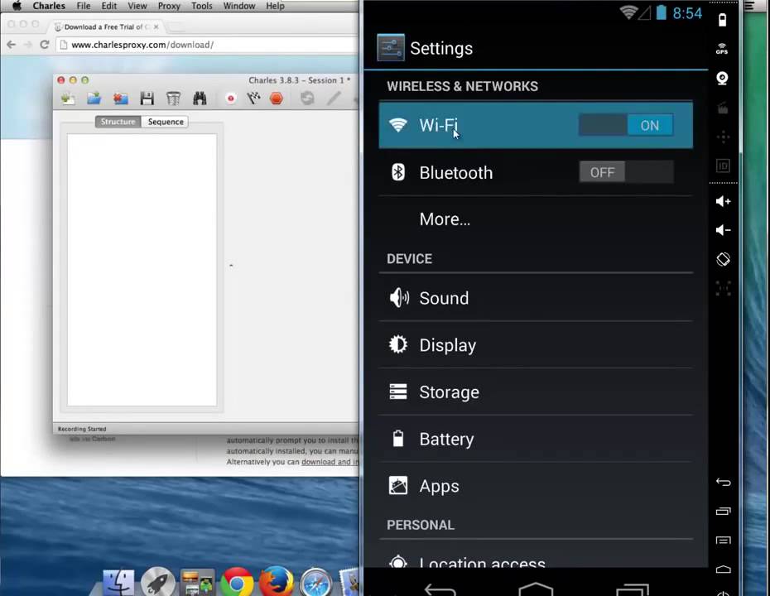Click the 8:54 clock in Android status bar
This screenshot has height=596, width=770.
(x=687, y=13)
